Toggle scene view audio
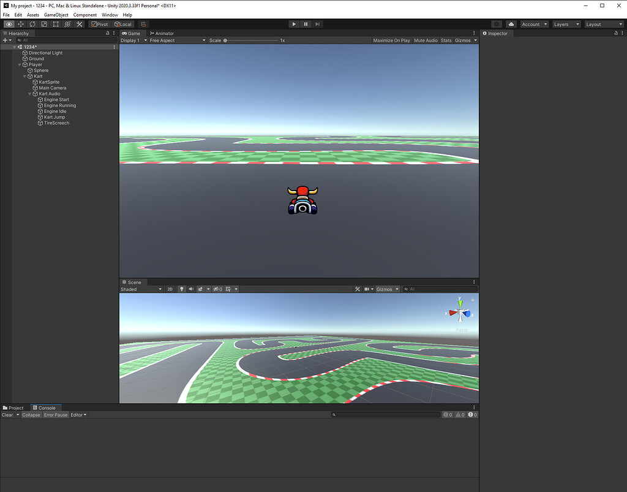Image resolution: width=627 pixels, height=492 pixels. pos(191,289)
